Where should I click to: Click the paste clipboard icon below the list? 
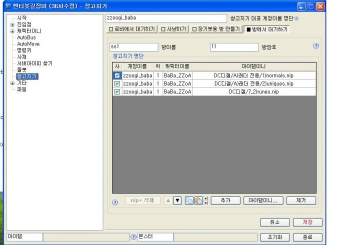[197, 200]
